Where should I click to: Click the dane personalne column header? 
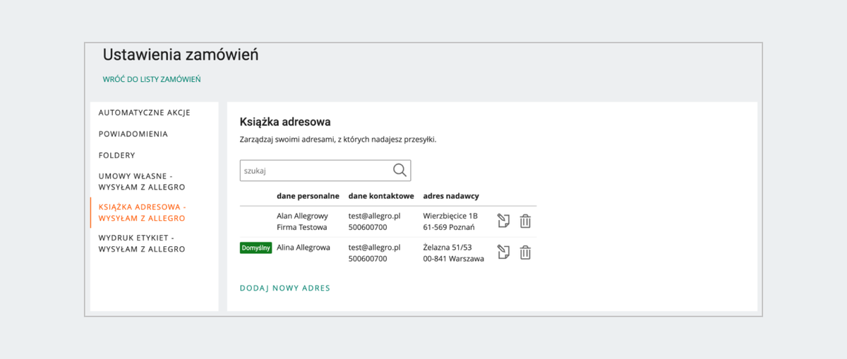point(308,195)
